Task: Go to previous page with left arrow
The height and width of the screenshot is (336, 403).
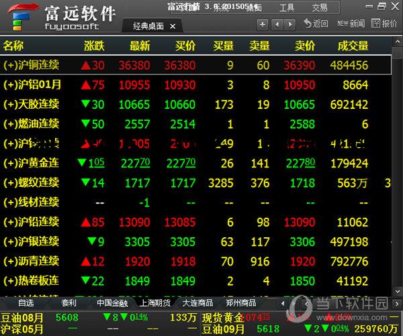Action: tap(277, 24)
